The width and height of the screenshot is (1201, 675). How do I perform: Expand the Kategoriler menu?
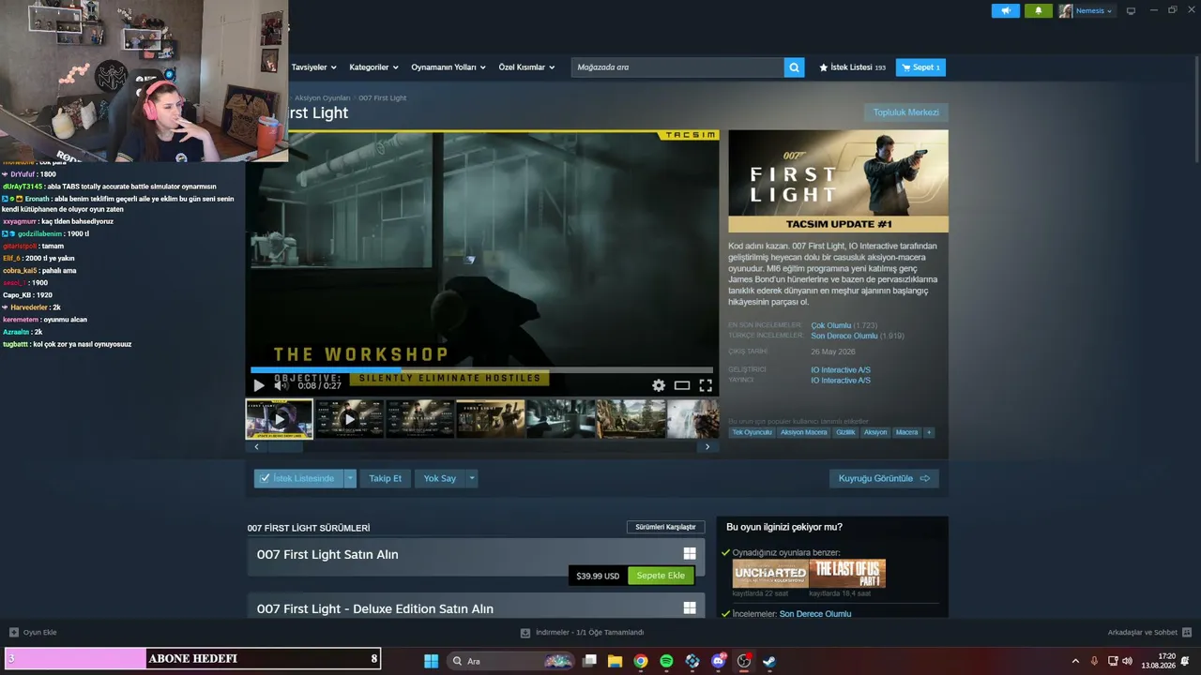pos(373,67)
